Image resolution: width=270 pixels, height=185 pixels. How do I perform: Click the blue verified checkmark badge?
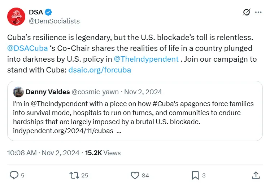pos(49,12)
